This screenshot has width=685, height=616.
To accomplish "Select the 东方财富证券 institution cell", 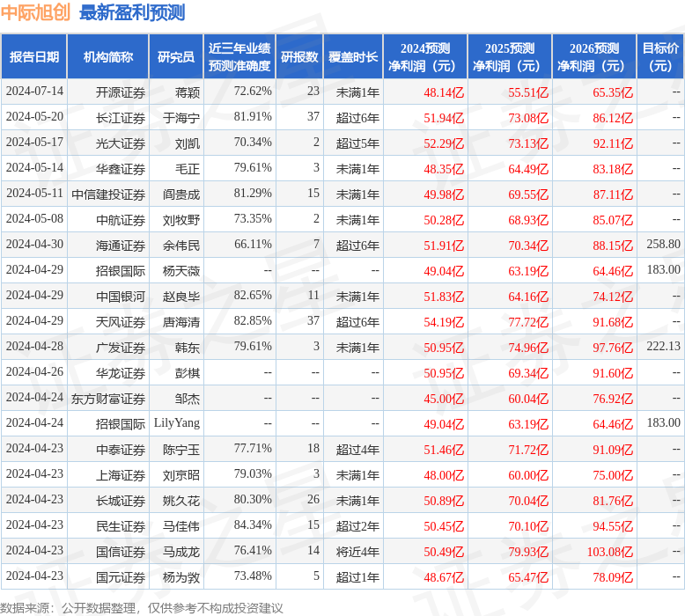I will [x=108, y=399].
